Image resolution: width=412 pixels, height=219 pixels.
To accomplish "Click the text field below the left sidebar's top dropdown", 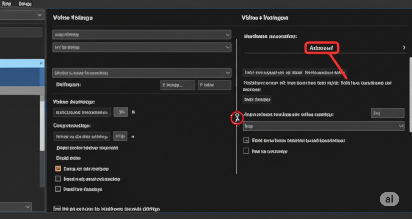I will coord(21,32).
